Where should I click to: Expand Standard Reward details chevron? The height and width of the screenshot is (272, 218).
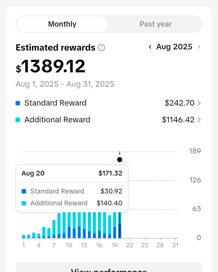point(199,103)
